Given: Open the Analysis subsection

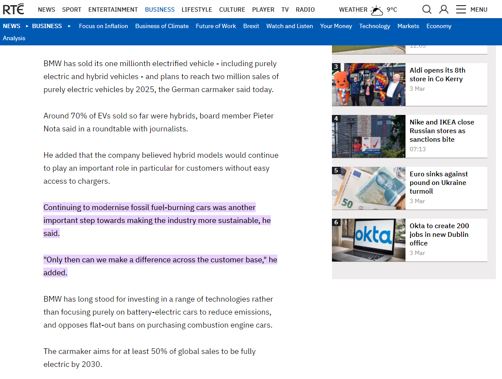Looking at the screenshot, I should (x=14, y=38).
